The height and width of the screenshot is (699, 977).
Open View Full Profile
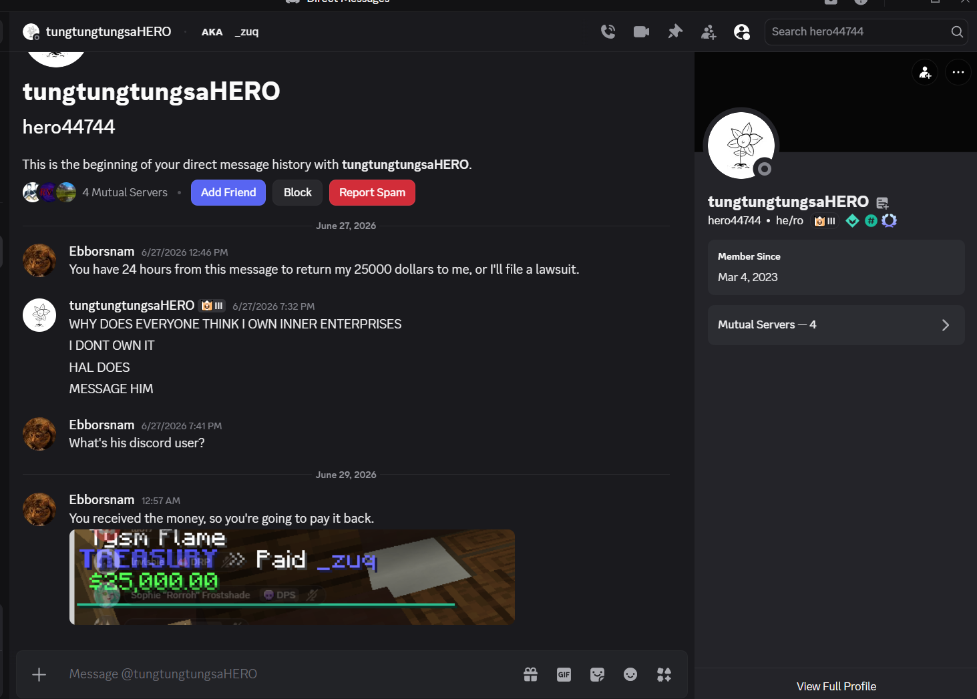click(836, 686)
